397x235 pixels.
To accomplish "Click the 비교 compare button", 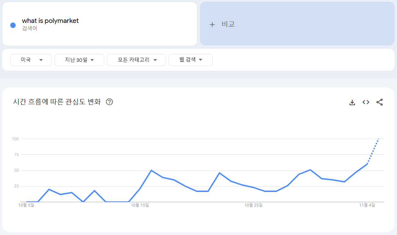I will pyautogui.click(x=228, y=24).
